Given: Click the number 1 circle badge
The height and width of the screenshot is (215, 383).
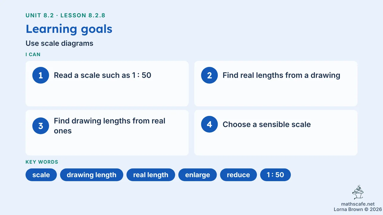Looking at the screenshot, I should click(x=41, y=75).
